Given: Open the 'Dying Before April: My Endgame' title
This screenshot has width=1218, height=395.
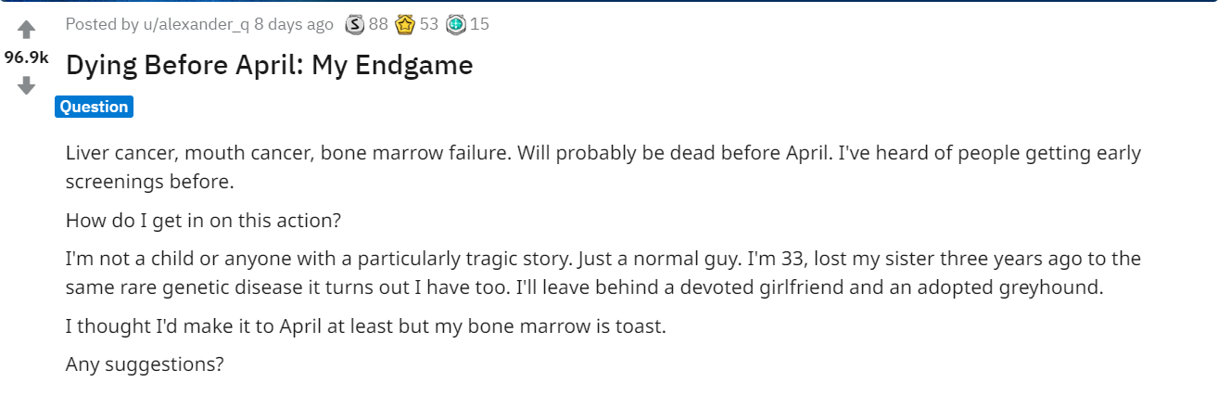Looking at the screenshot, I should (x=269, y=65).
